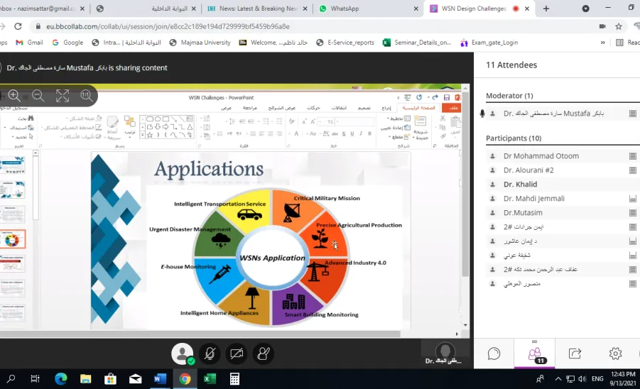Image resolution: width=640 pixels, height=389 pixels.
Task: Switch to Word on the taskbar
Action: (160, 379)
